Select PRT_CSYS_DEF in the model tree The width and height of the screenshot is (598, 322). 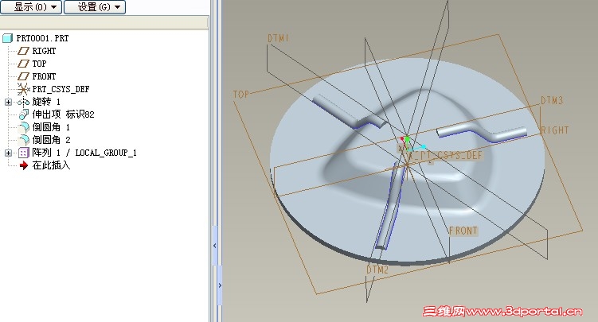pyautogui.click(x=61, y=89)
